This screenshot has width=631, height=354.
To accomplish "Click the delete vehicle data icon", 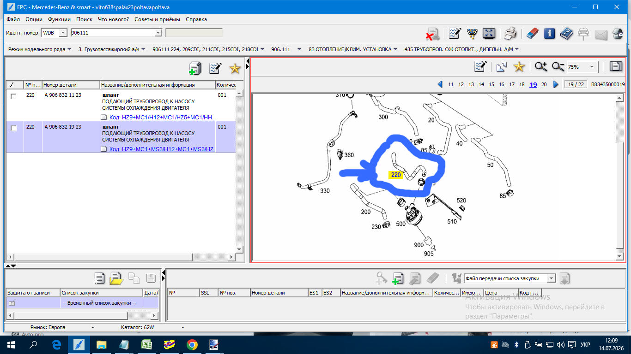I will (x=432, y=34).
